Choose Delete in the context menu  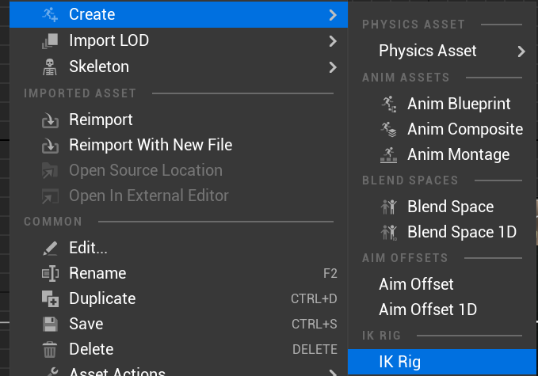[x=178, y=349]
